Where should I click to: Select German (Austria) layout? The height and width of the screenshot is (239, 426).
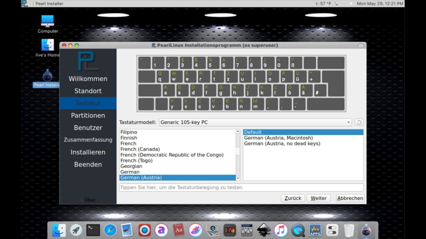[x=177, y=178]
